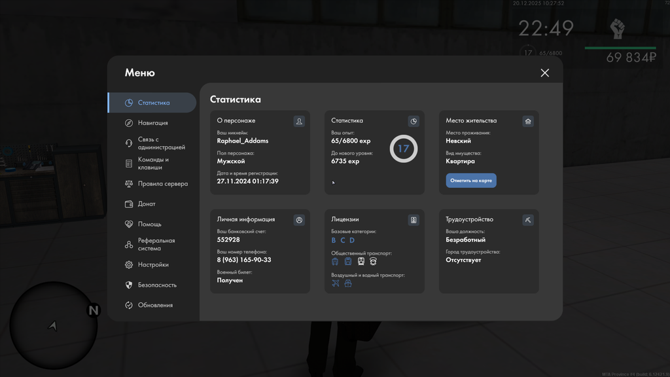The image size is (670, 377).
Task: Click the property type Квартира
Action: (460, 161)
